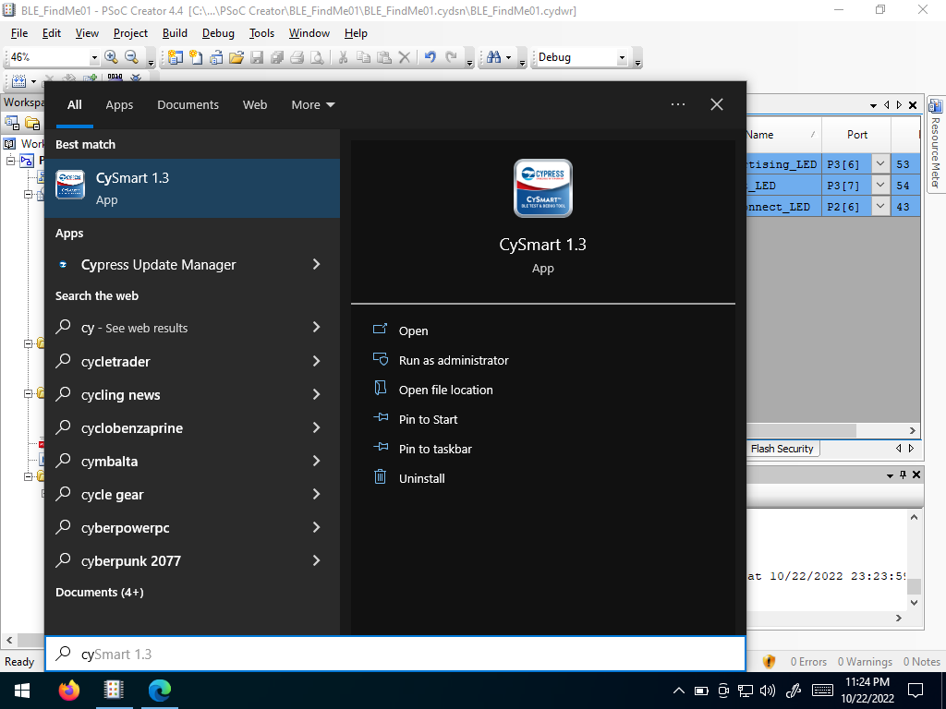Click the undo arrow in toolbar
Viewport: 946px width, 709px height.
click(430, 57)
